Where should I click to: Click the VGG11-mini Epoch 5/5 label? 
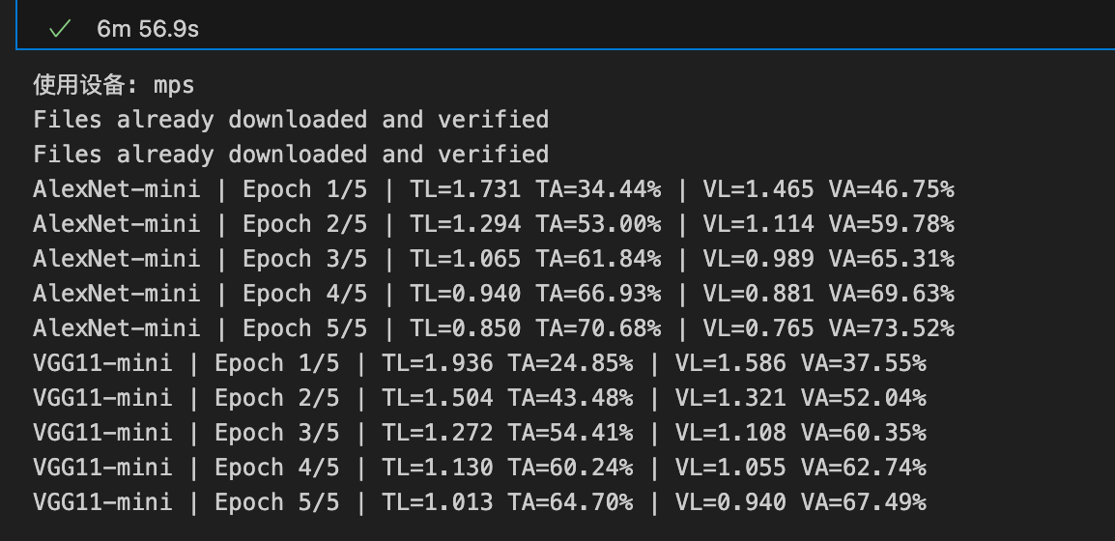[x=276, y=502]
